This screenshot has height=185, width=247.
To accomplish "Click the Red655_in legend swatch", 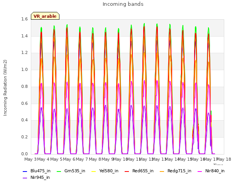I will [127, 171].
